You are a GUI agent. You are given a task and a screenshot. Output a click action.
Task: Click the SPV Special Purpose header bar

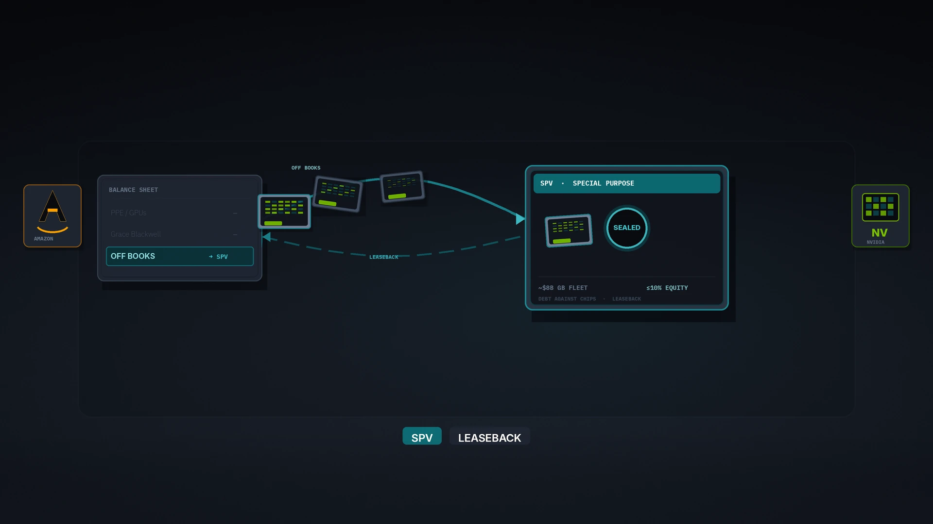pos(627,183)
